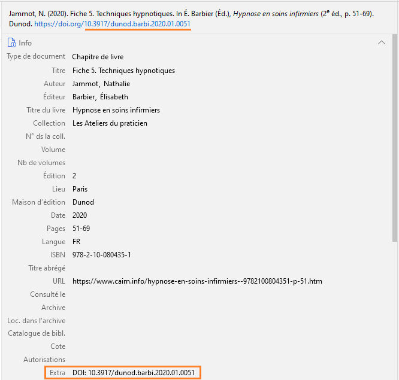Edit the Lieu field Paris
This screenshot has height=380, width=399.
(x=80, y=189)
